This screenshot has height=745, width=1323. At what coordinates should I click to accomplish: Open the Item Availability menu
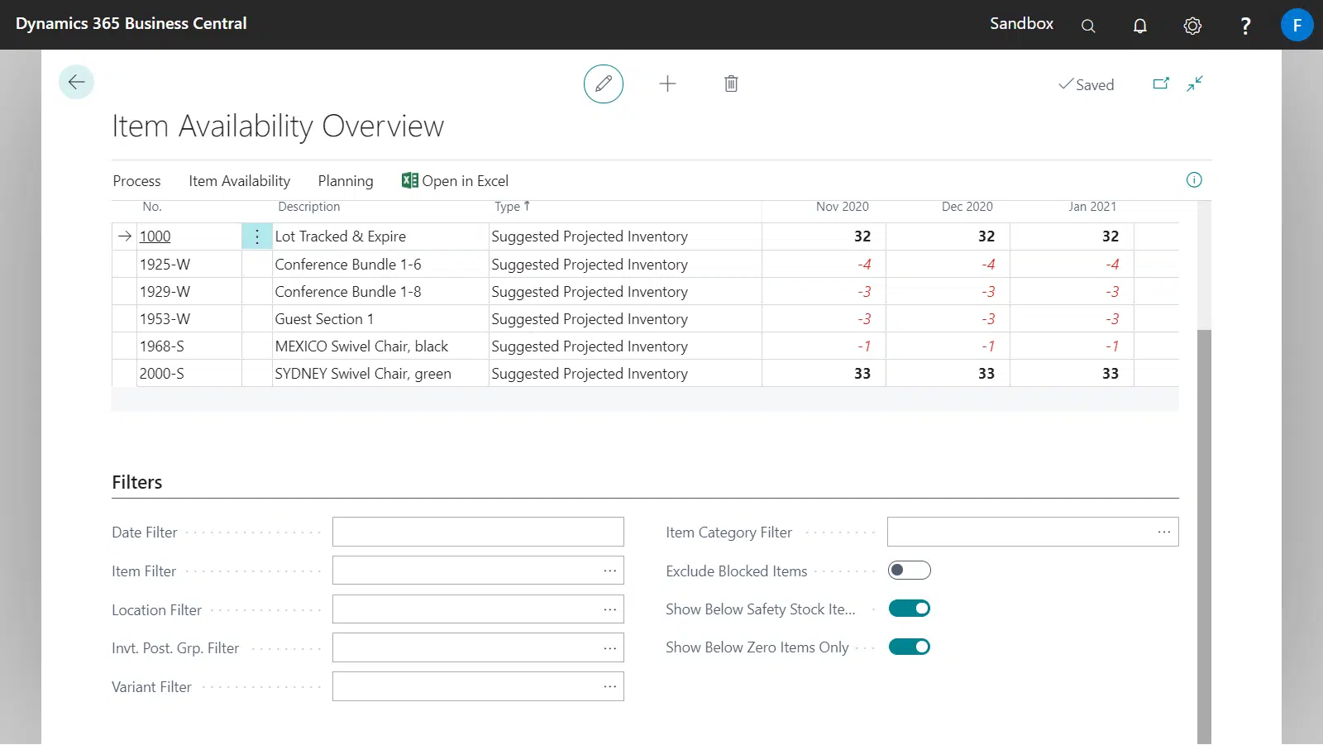[239, 181]
